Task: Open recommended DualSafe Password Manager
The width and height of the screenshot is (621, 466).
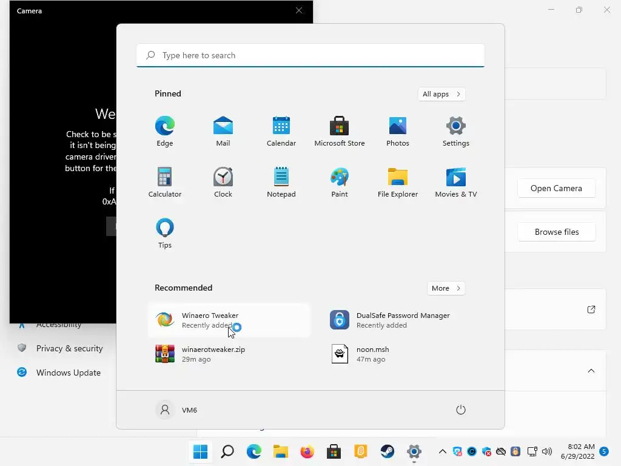Action: pyautogui.click(x=403, y=320)
